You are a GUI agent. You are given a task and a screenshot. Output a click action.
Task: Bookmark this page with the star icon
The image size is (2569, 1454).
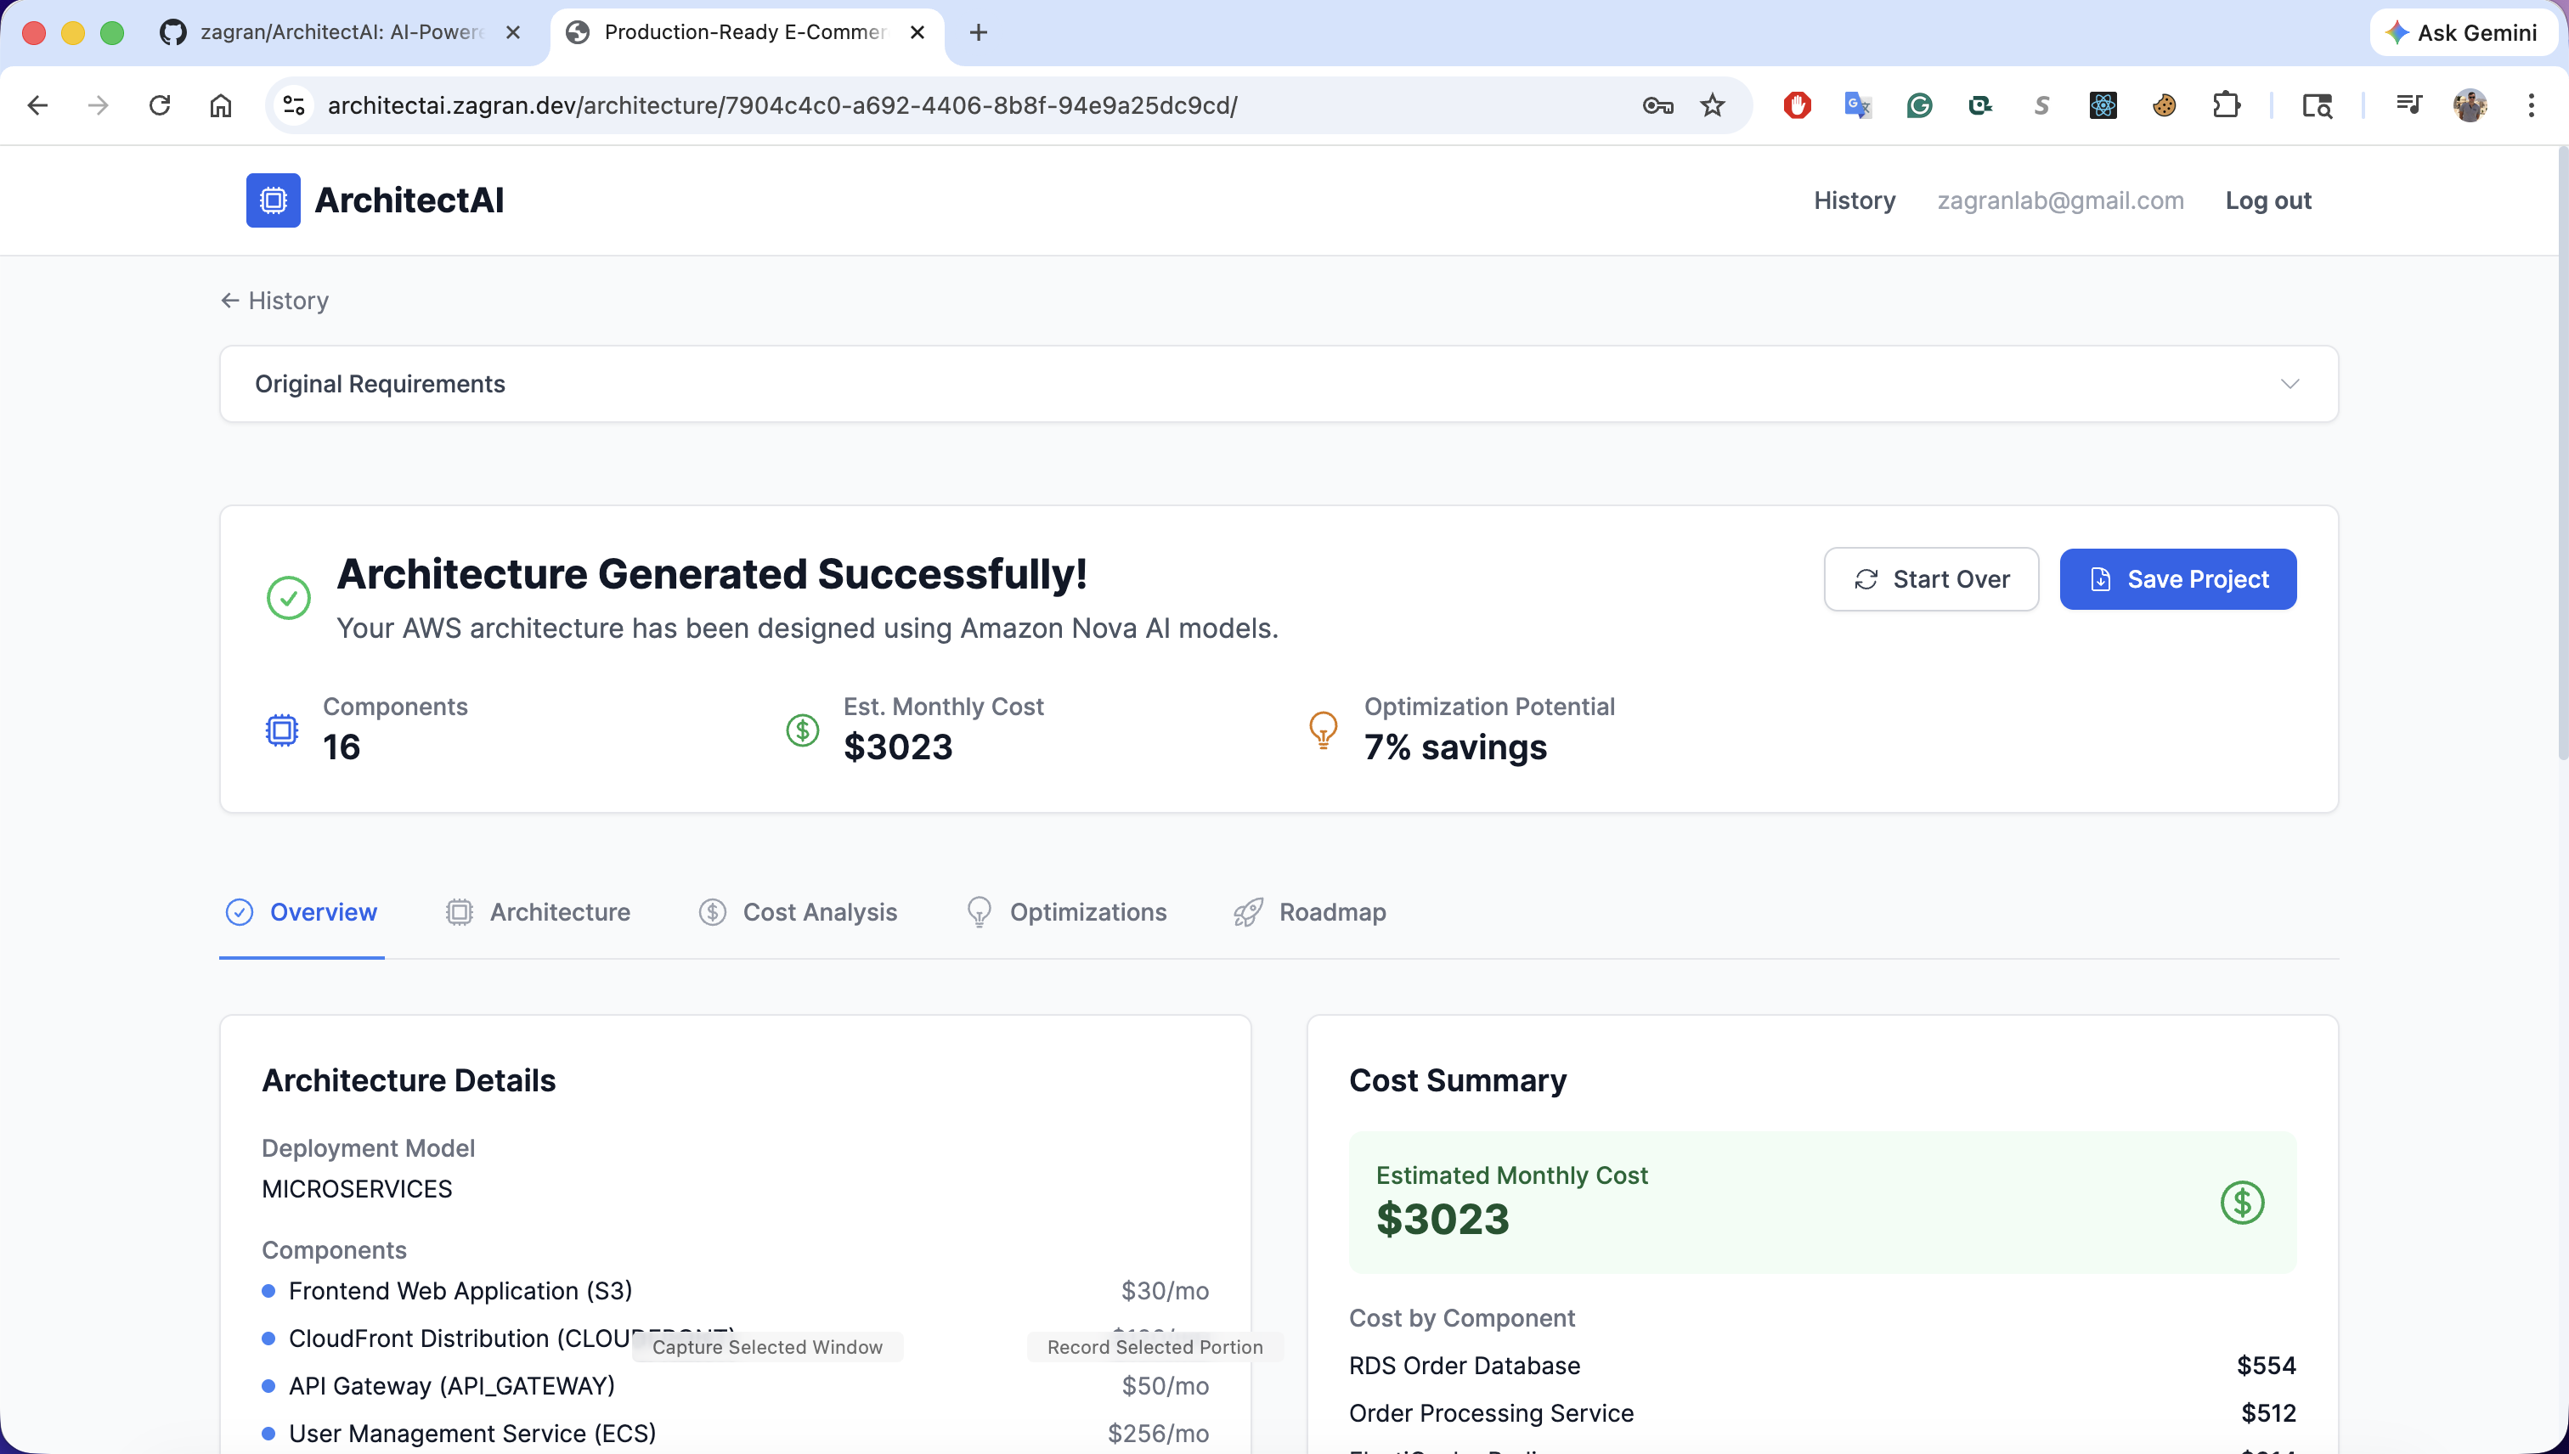click(x=1712, y=106)
